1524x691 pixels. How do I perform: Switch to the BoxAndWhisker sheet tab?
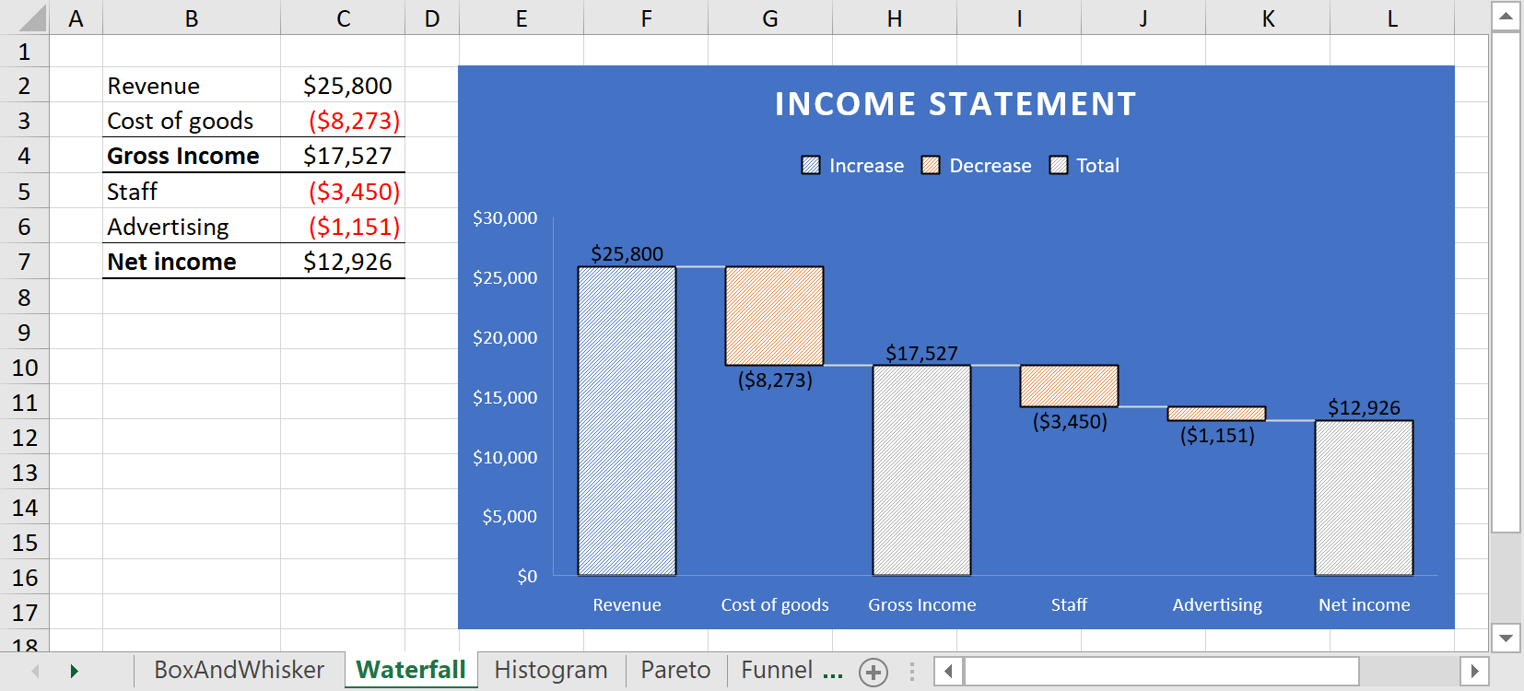(240, 670)
